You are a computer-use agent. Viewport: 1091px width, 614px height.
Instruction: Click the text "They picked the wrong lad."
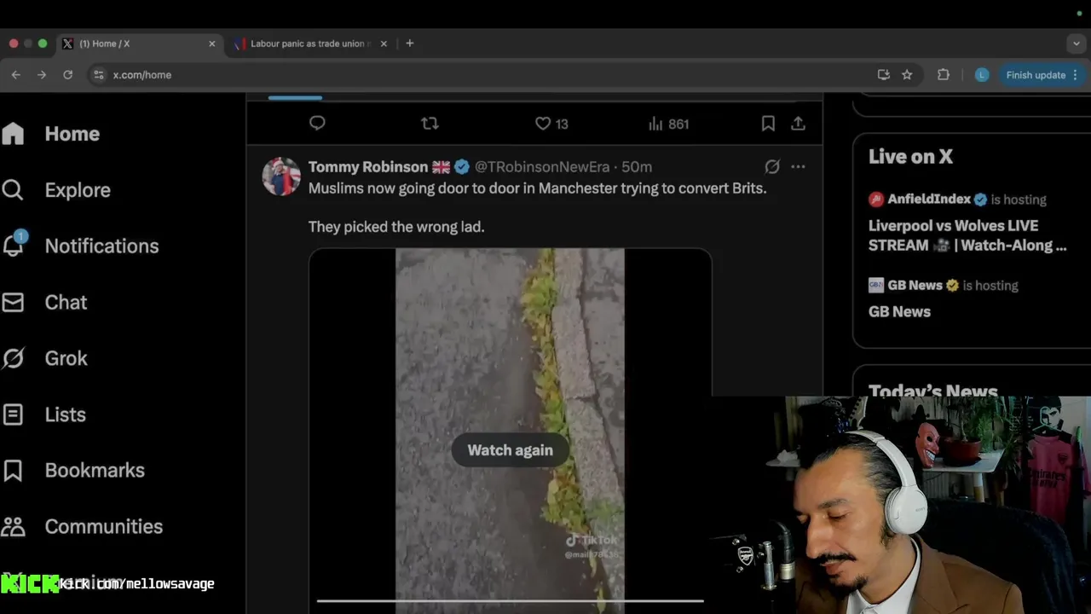[396, 227]
